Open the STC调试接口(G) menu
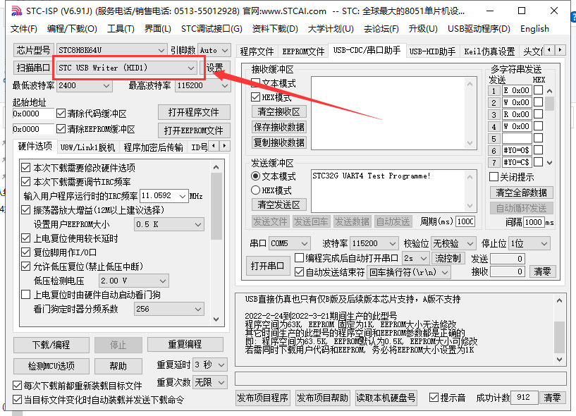The width and height of the screenshot is (576, 416). [212, 29]
